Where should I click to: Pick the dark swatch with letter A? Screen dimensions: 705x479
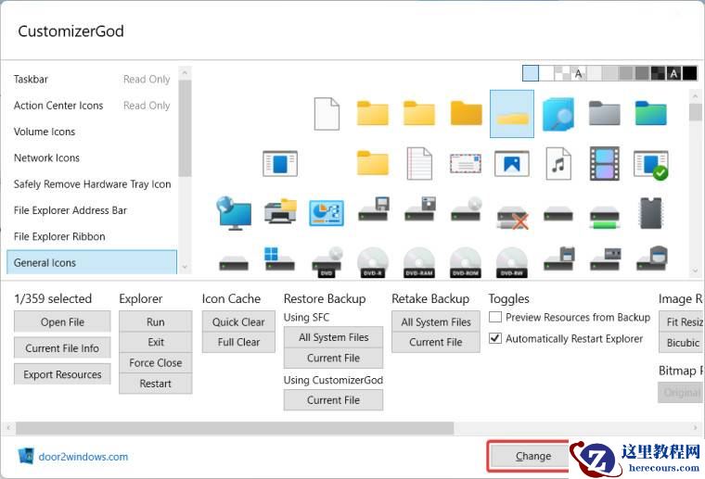(673, 73)
